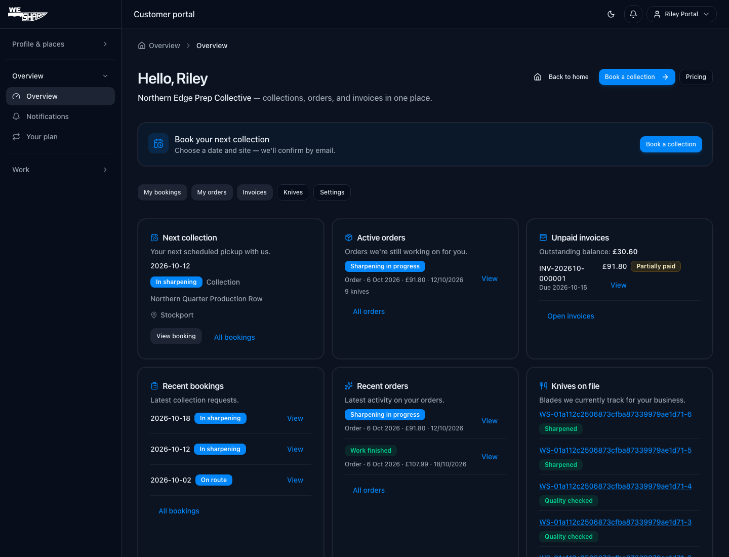Open knife WS-01a112c2506873cfba87339979ae1d71-6
This screenshot has height=557, width=729.
point(615,414)
